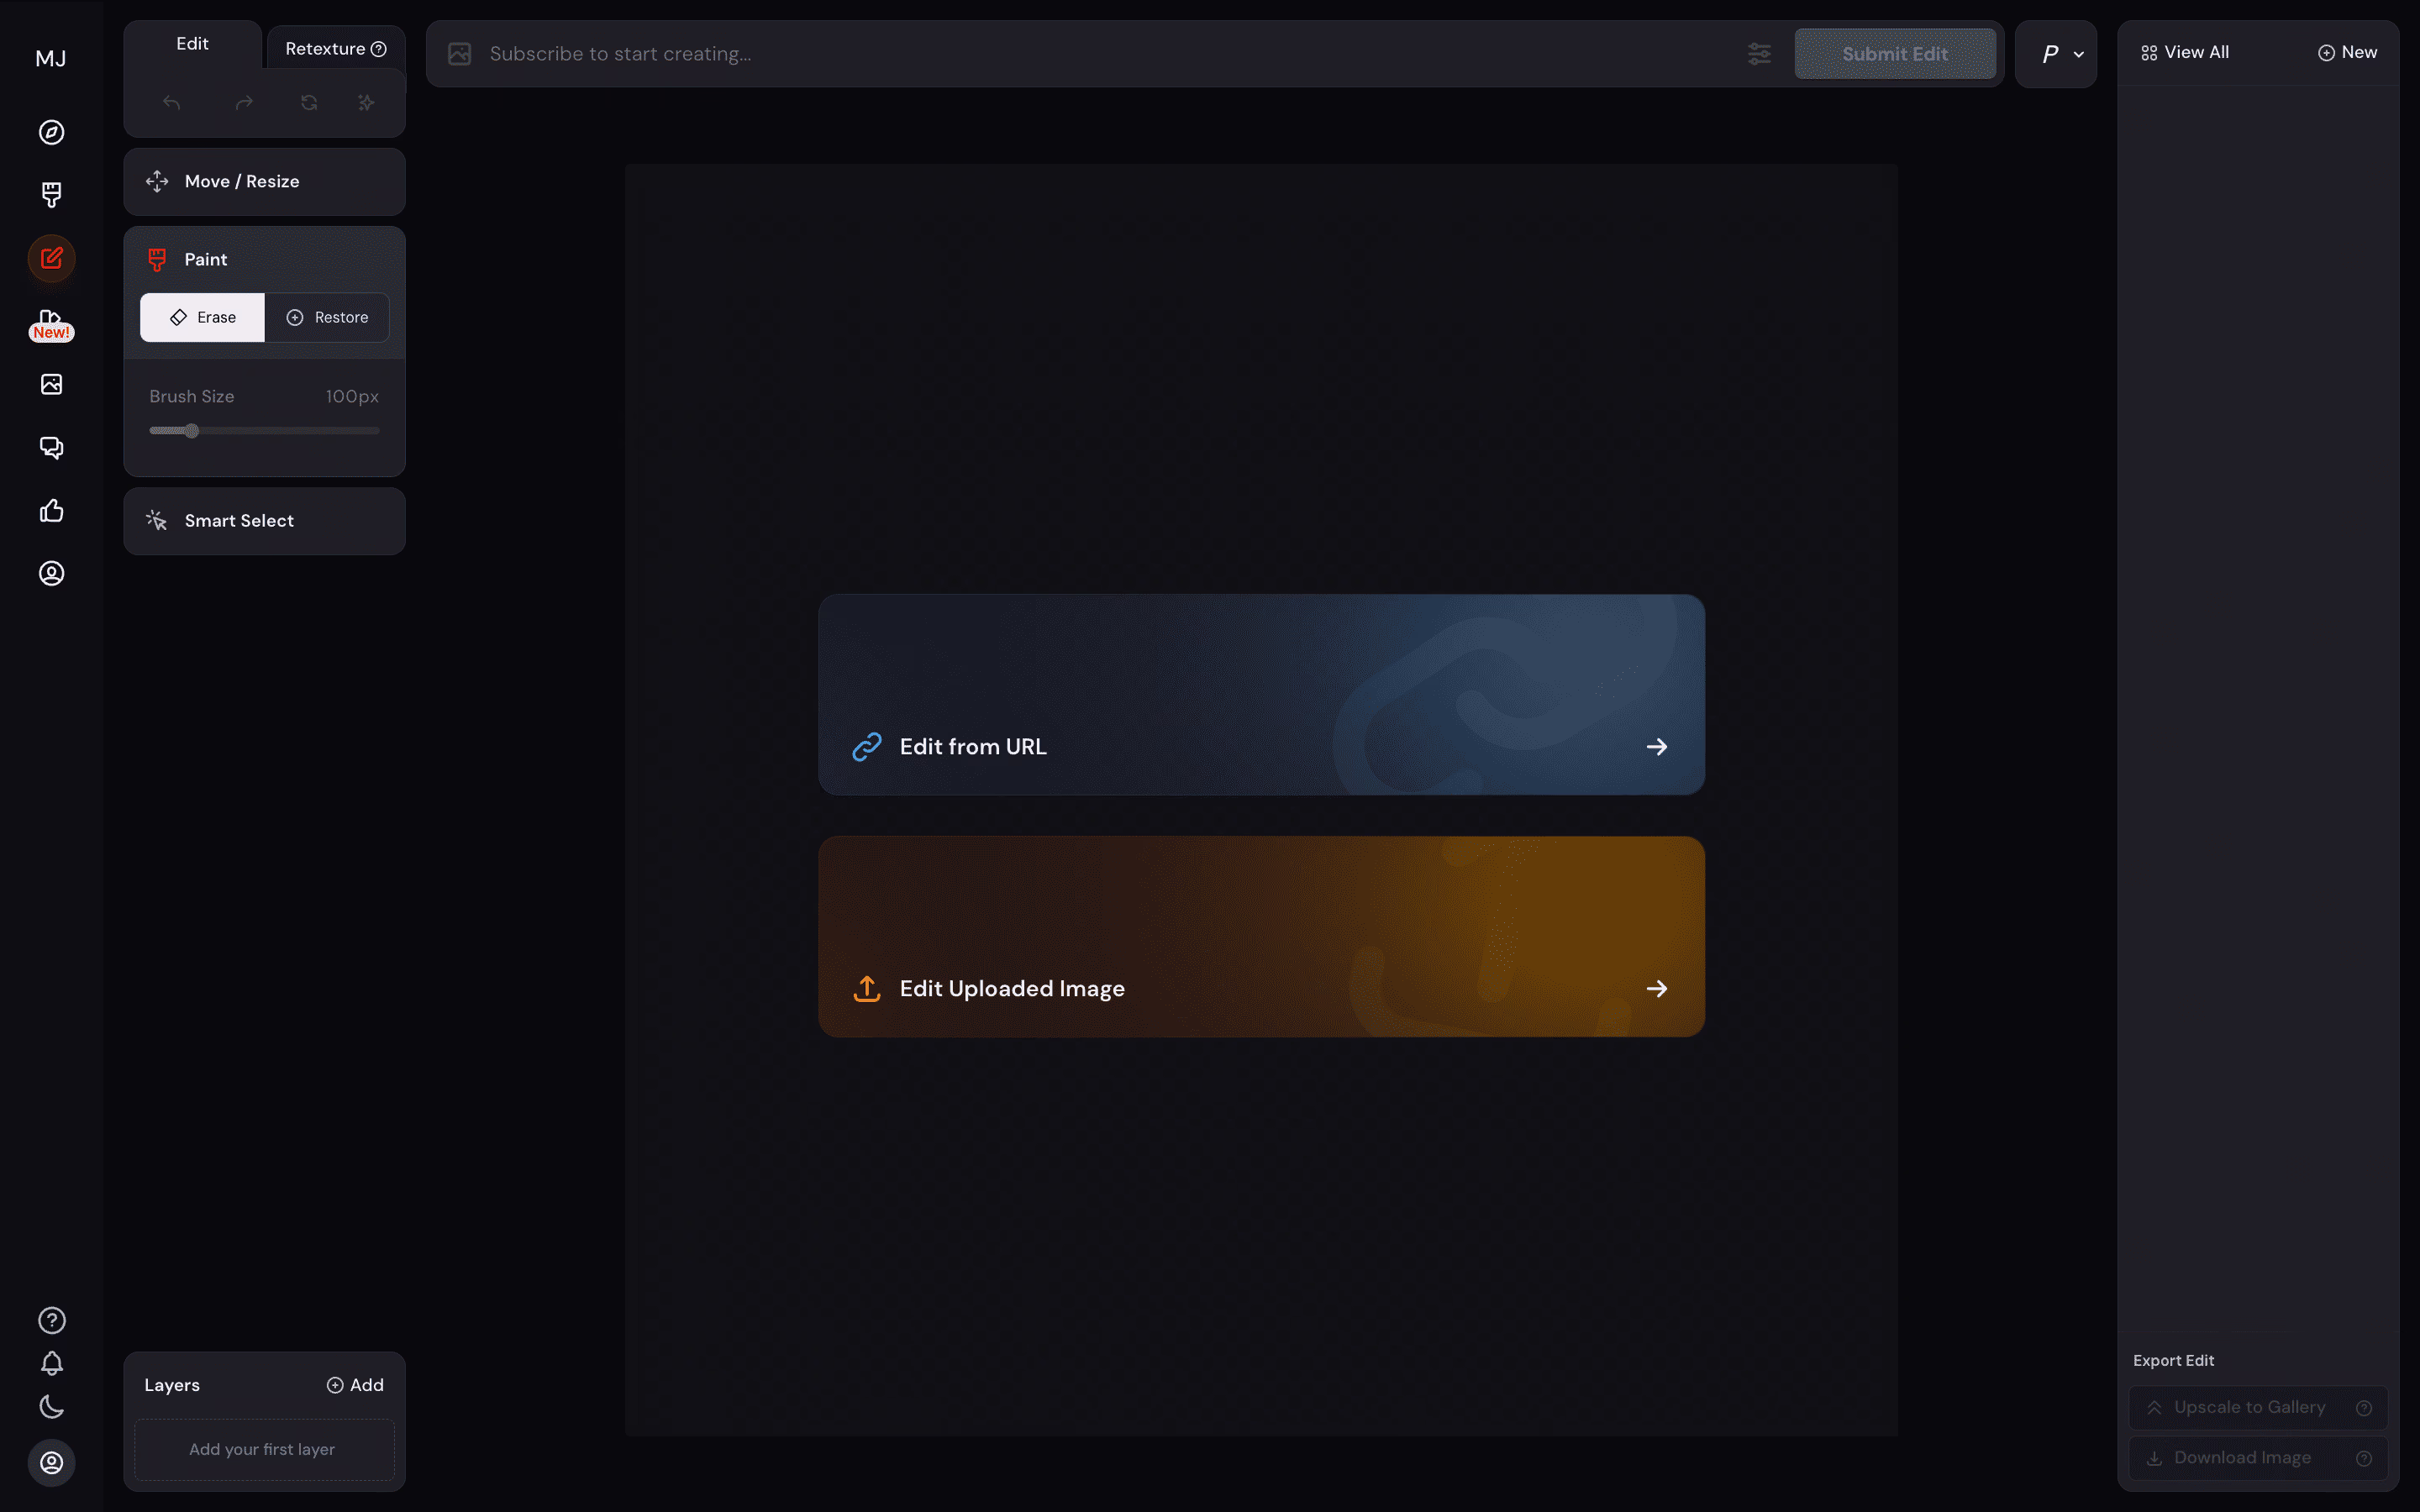The height and width of the screenshot is (1512, 2420).
Task: Select the Move / Resize tool
Action: point(264,182)
